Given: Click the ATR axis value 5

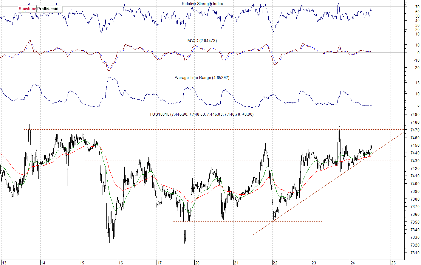Looking at the screenshot, I should [x=419, y=106].
